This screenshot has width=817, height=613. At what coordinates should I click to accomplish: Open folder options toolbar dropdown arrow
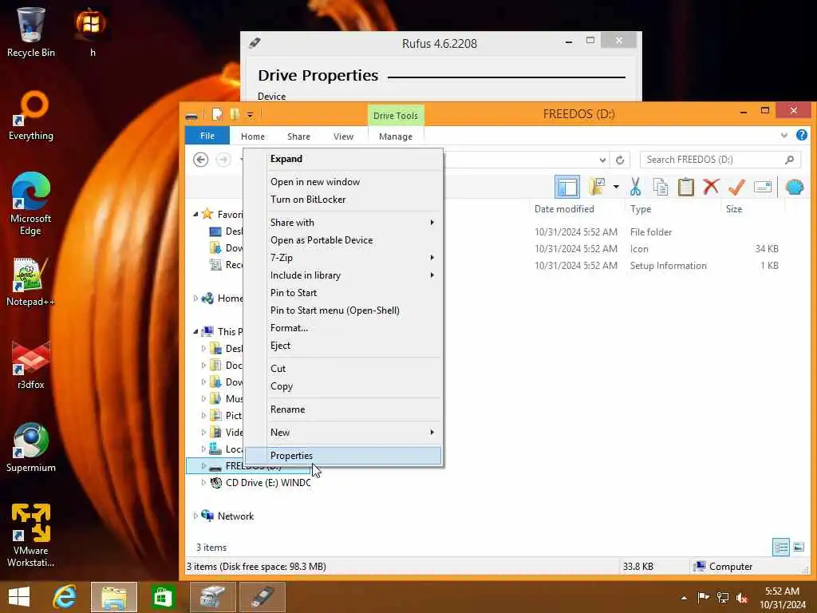[x=616, y=187]
